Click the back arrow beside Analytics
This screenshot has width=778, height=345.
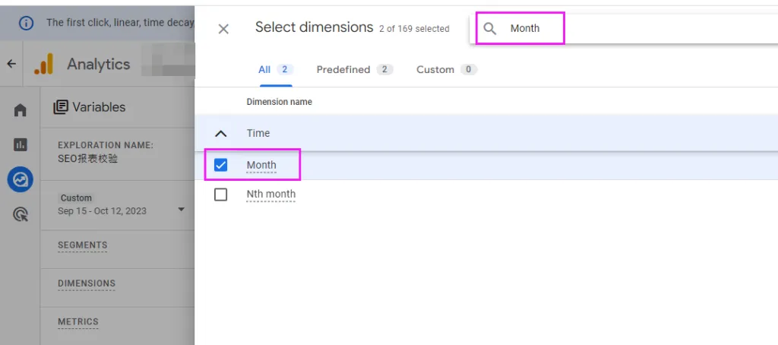[11, 64]
